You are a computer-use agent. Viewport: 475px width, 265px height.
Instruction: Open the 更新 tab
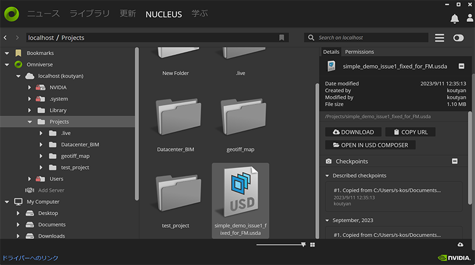128,14
